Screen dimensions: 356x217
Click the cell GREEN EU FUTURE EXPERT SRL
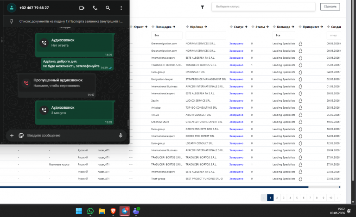tap(203, 122)
